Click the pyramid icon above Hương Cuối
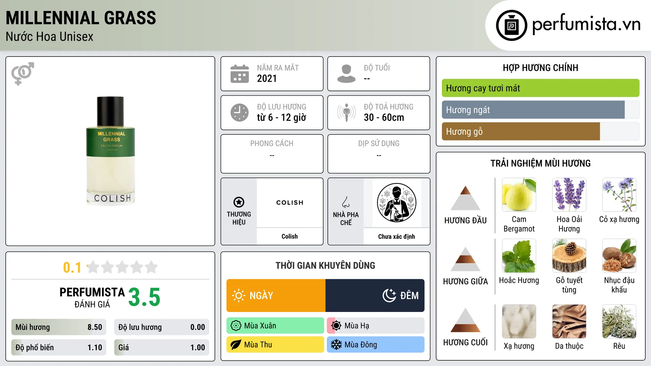 [465, 320]
